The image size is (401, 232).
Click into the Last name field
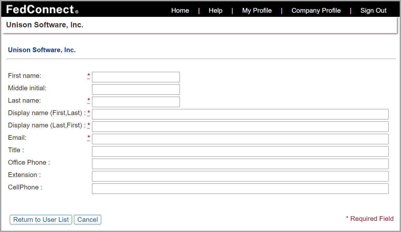click(x=135, y=102)
